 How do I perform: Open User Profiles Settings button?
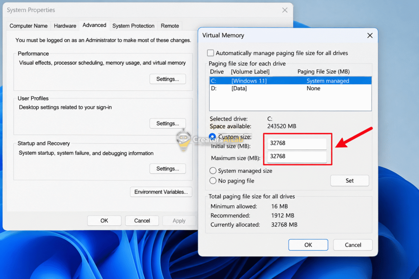[x=167, y=123]
